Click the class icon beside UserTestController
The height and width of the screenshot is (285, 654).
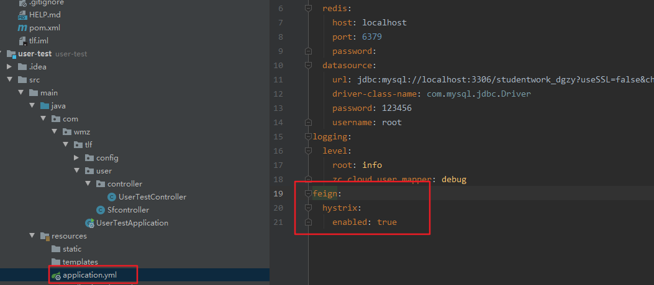point(112,197)
